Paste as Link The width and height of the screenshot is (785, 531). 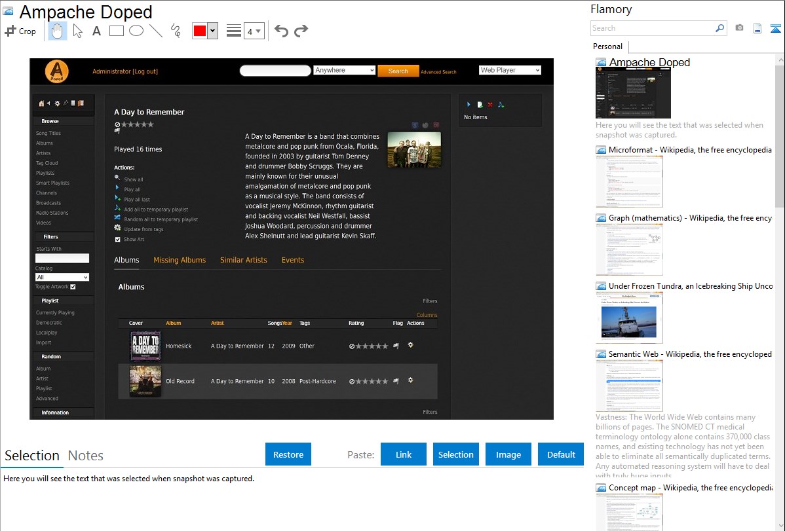click(404, 454)
